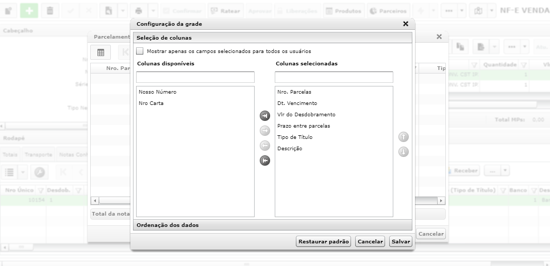The width and height of the screenshot is (550, 266).
Task: Remove highlighted column with left arrow
Action: coord(265,146)
